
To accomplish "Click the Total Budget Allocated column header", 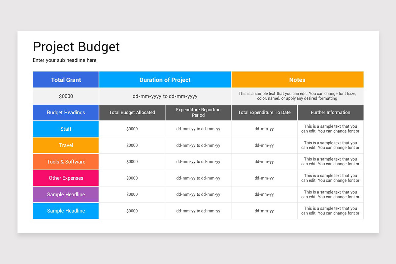I will [132, 113].
